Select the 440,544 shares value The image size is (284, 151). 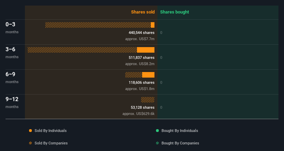point(141,33)
